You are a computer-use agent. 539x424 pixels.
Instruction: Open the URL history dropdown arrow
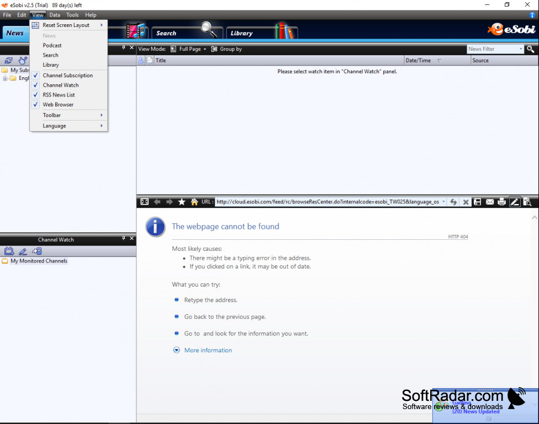point(443,202)
